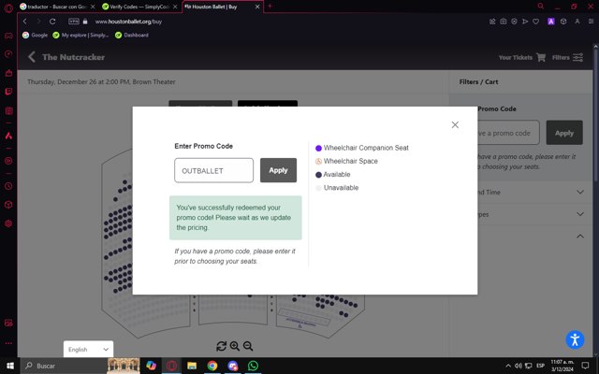Click sidebar Apply promo button
The width and height of the screenshot is (599, 374).
point(564,133)
